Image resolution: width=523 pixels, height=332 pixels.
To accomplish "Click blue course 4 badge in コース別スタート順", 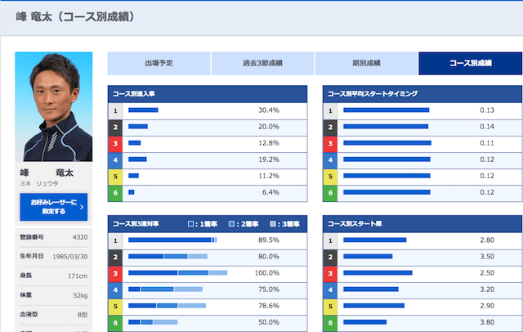I will (x=330, y=289).
